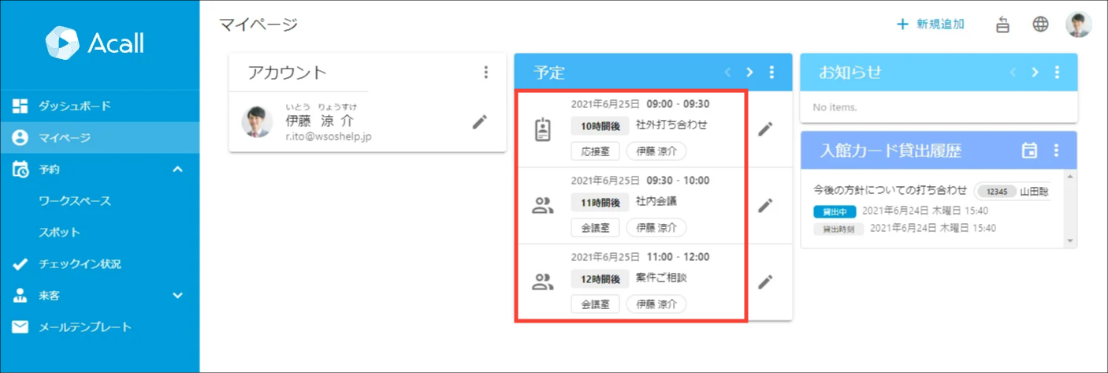
Task: Open スポット submenu item
Action: pos(59,233)
